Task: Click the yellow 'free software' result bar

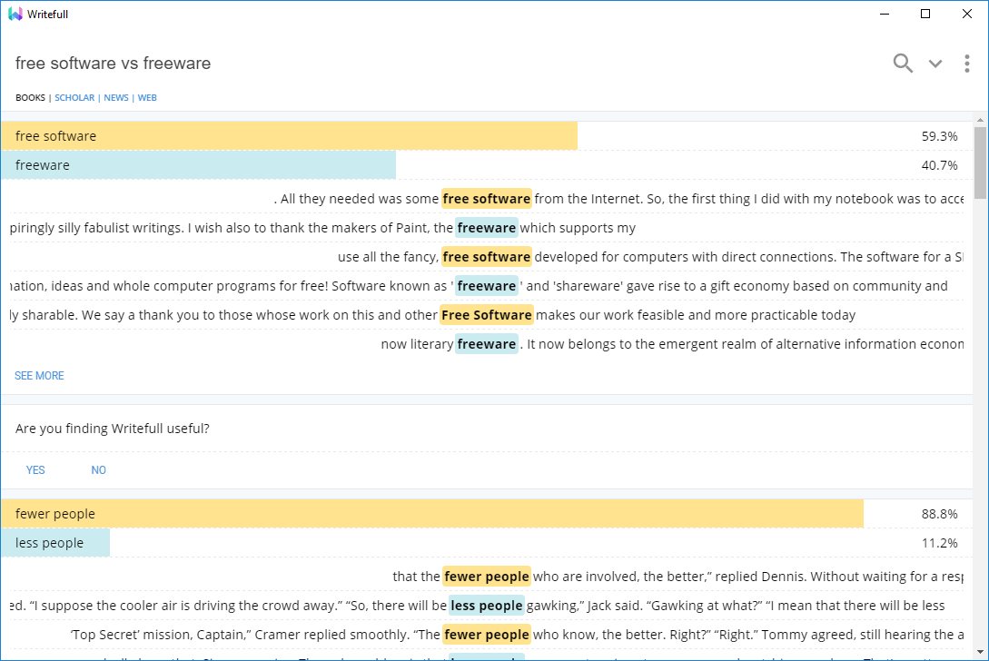Action: coord(289,135)
